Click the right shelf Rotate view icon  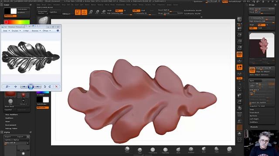tap(239, 108)
